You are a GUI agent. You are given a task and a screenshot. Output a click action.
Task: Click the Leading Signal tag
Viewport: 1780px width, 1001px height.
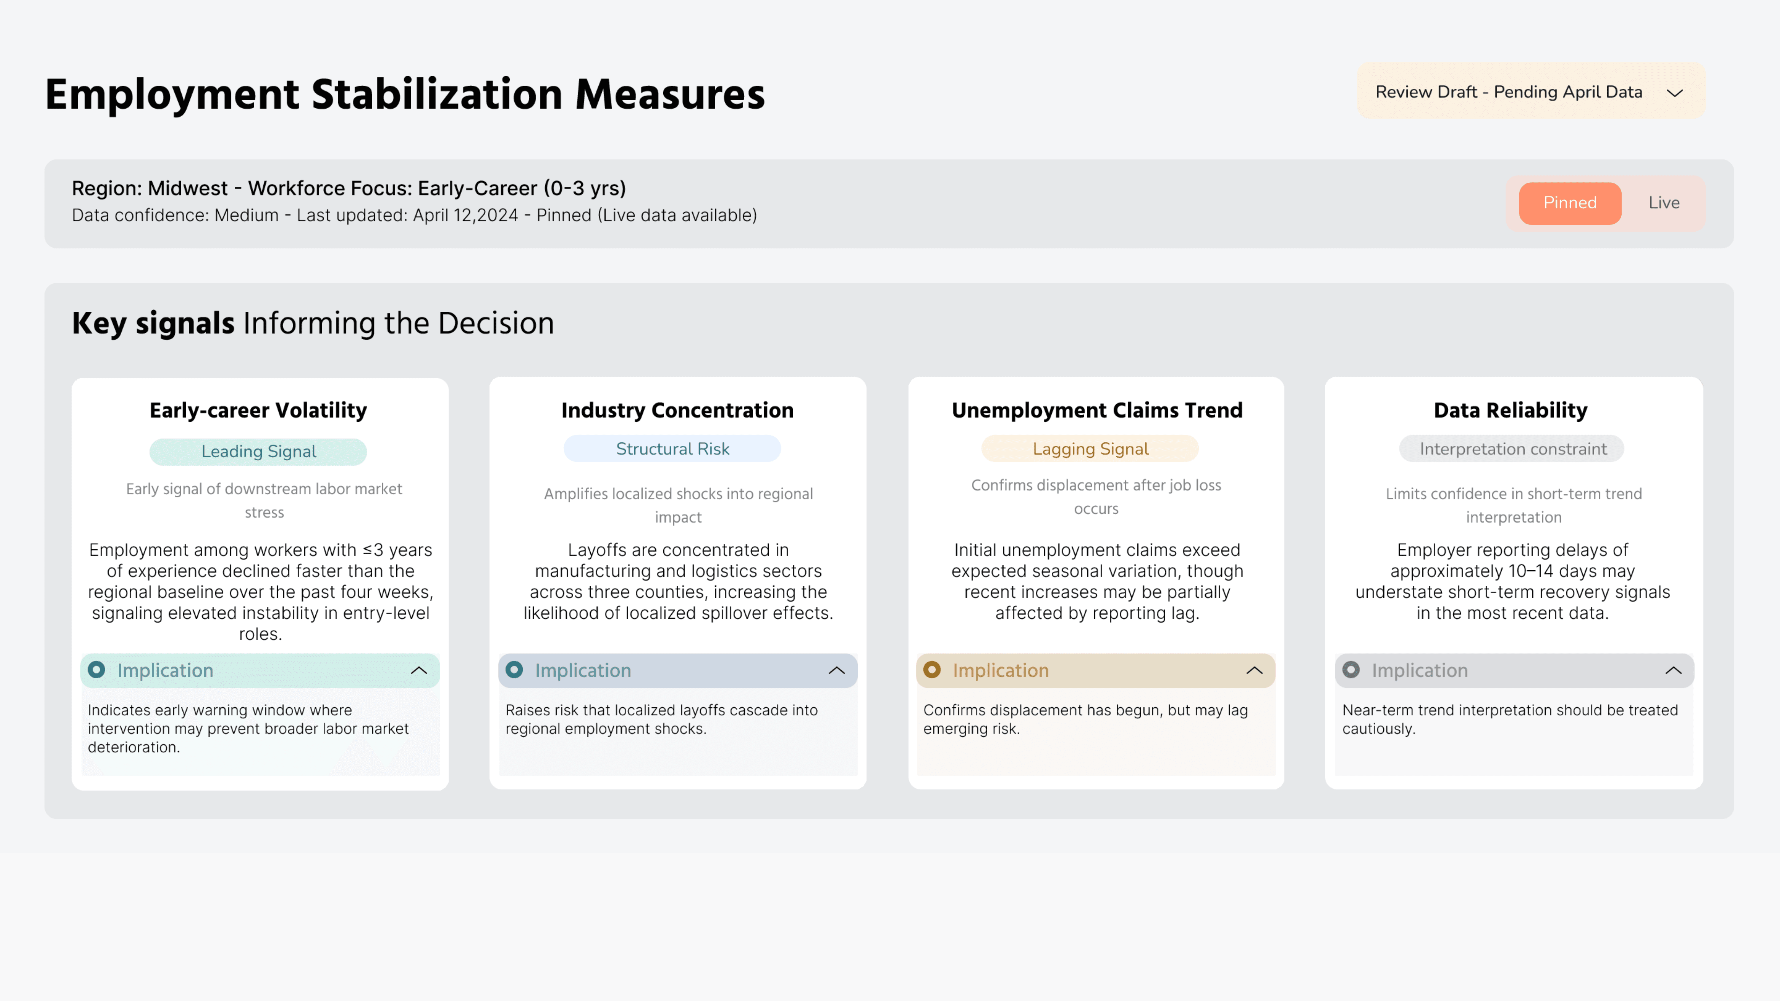[258, 451]
